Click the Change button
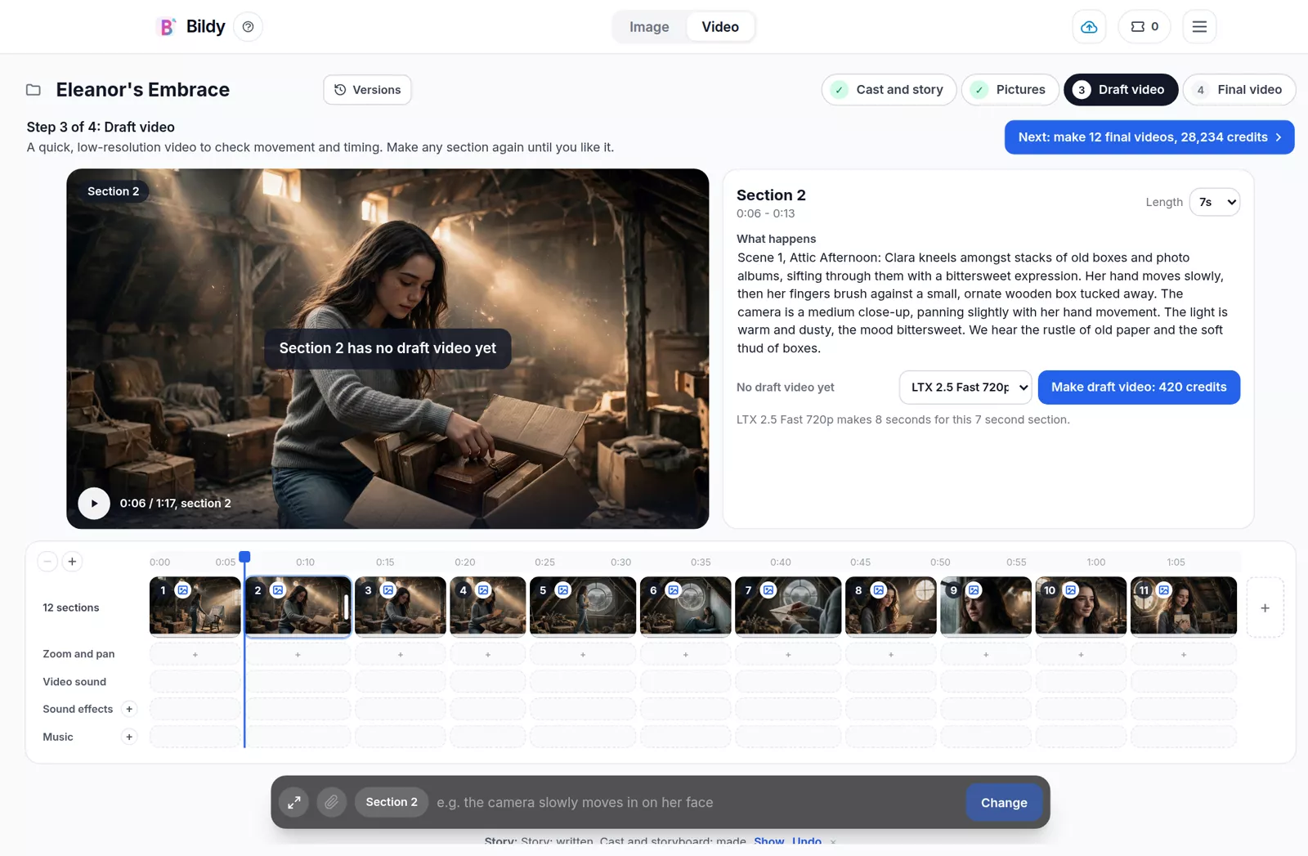This screenshot has width=1308, height=856. (x=1004, y=803)
